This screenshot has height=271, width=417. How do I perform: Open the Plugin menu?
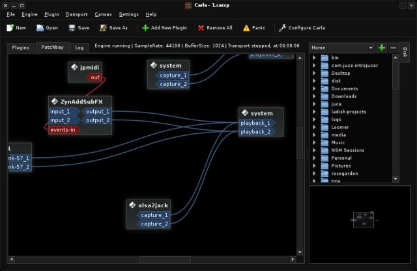[x=51, y=14]
